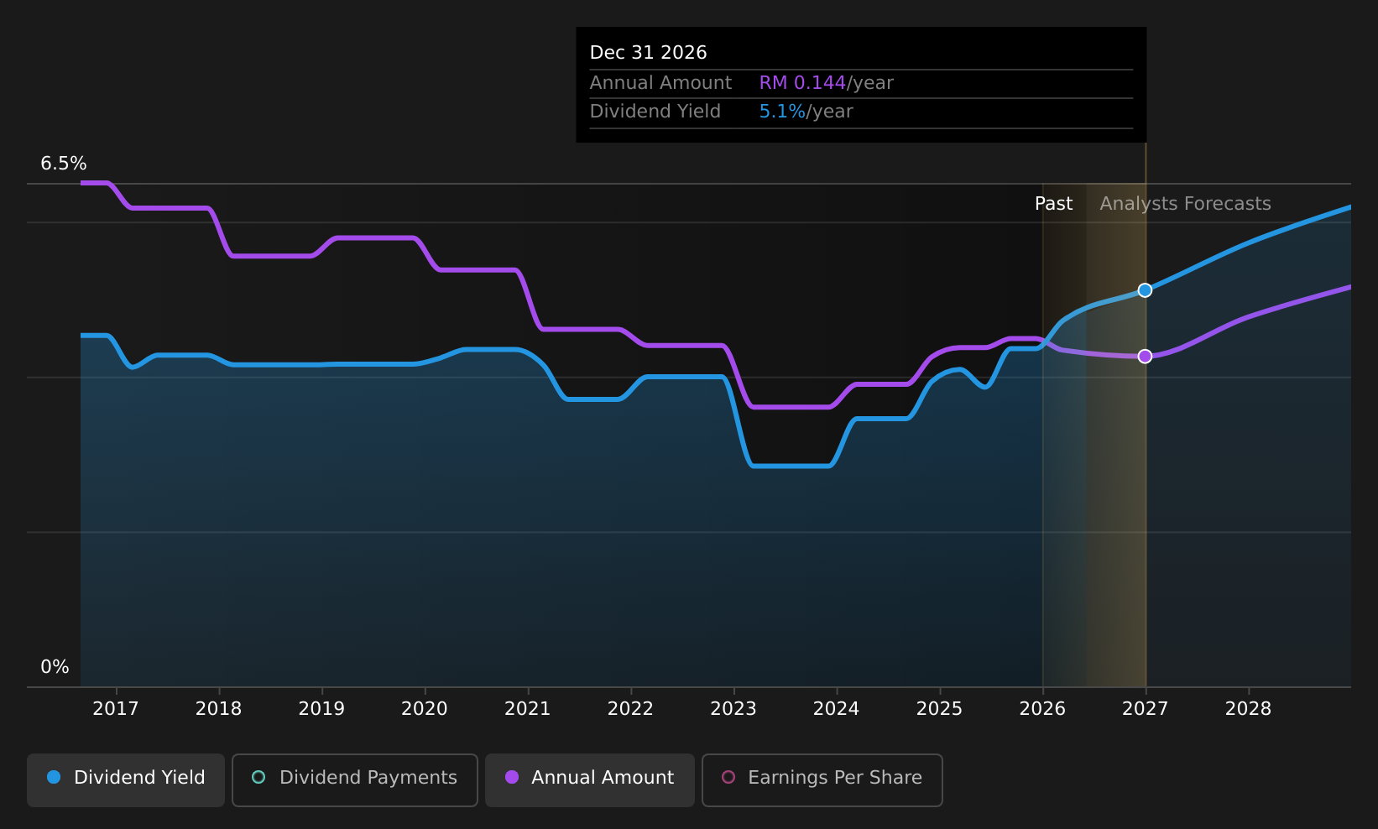Click the 6.5% y-axis label

point(64,164)
